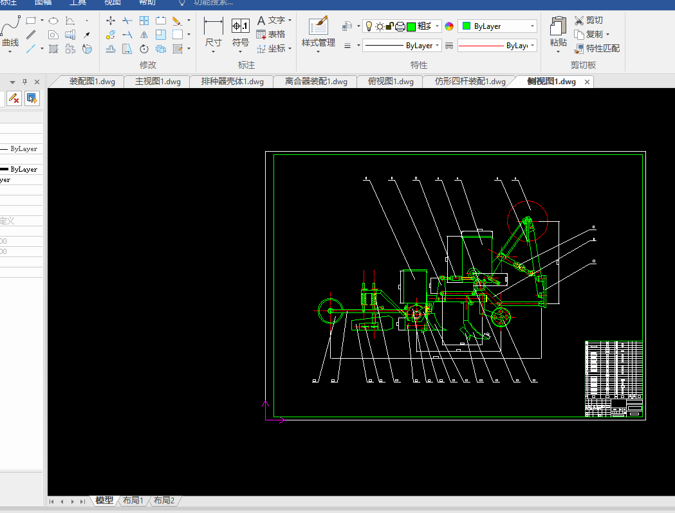Image resolution: width=675 pixels, height=513 pixels.
Task: Open the 布局1 layout tab
Action: [x=133, y=500]
